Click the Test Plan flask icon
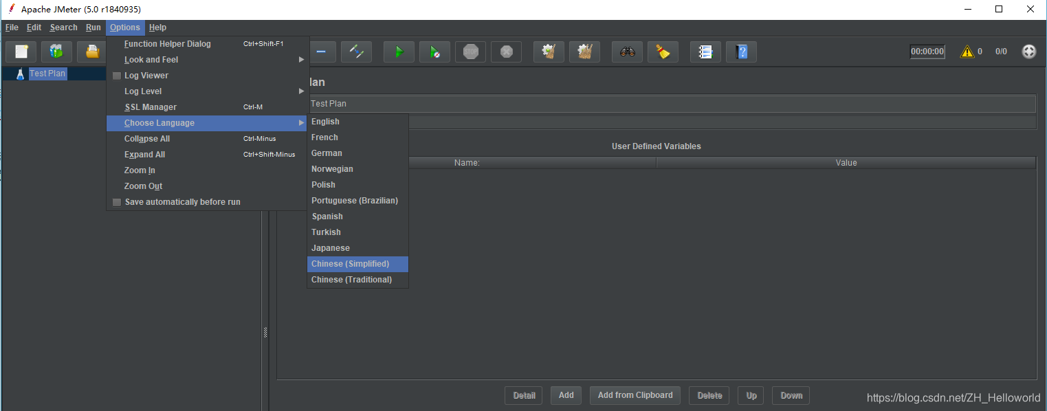This screenshot has width=1047, height=411. [x=20, y=74]
